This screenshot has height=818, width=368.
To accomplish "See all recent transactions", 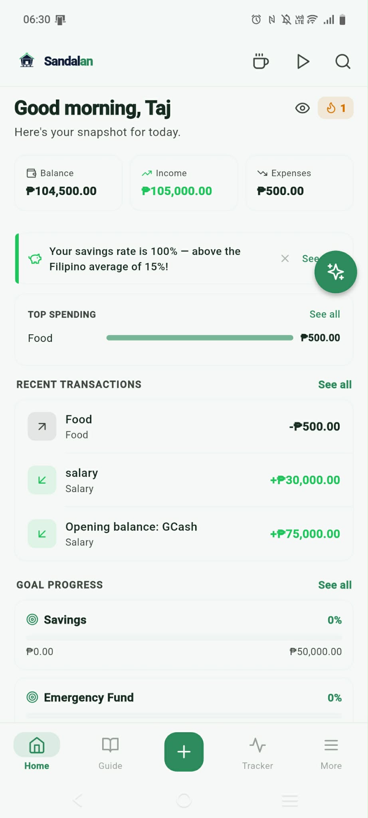I will [x=334, y=385].
